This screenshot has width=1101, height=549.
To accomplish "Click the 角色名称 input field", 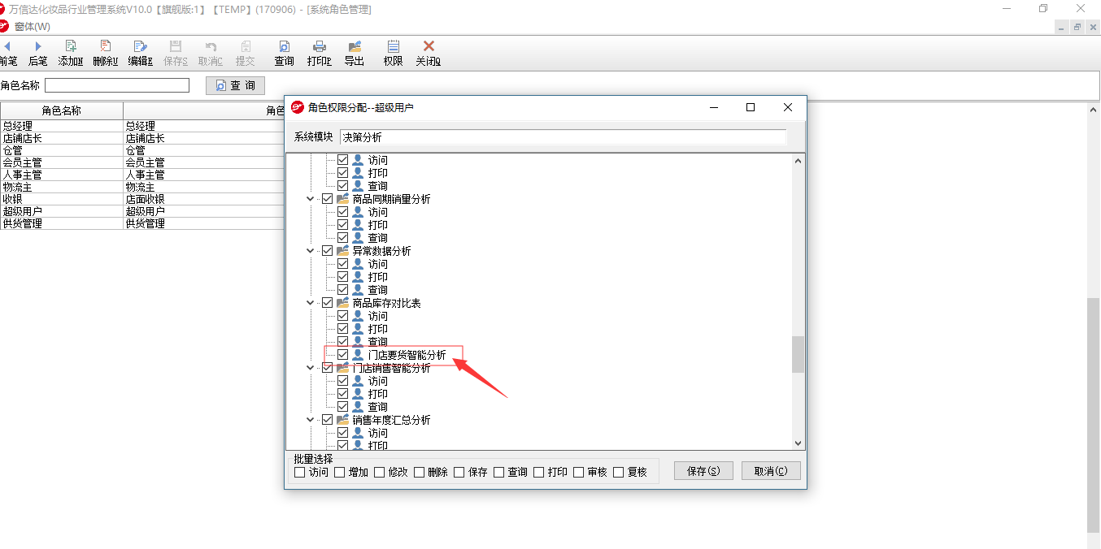I will (117, 85).
